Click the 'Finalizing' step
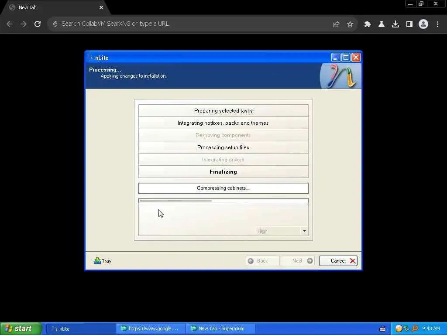 [223, 172]
